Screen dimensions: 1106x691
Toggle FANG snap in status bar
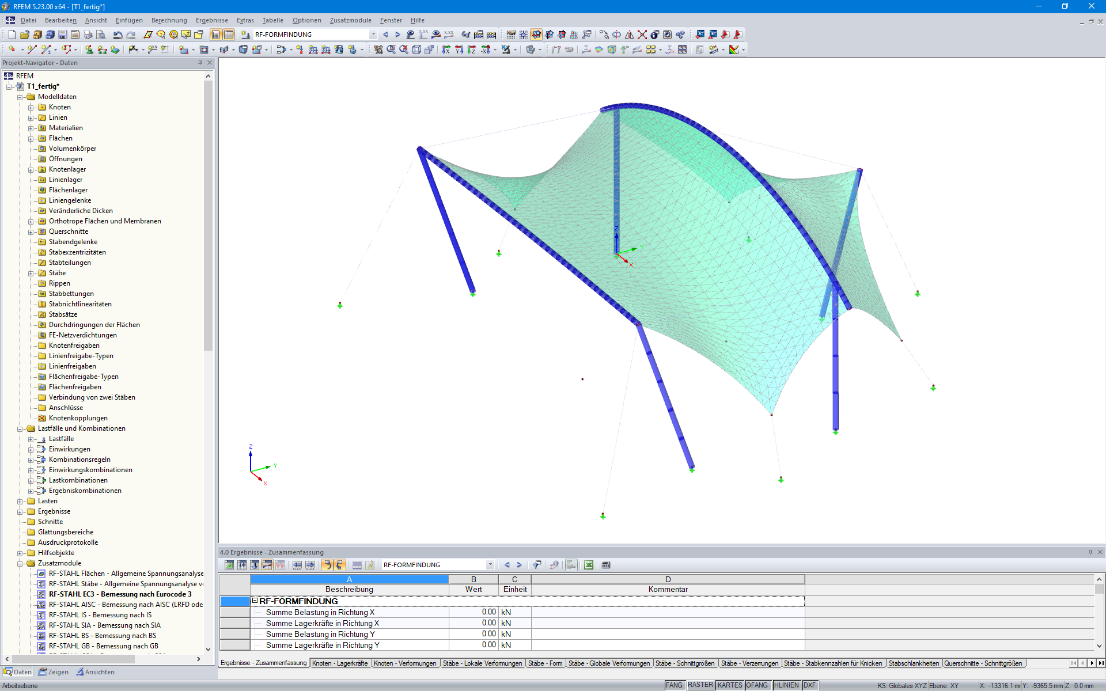pos(675,685)
